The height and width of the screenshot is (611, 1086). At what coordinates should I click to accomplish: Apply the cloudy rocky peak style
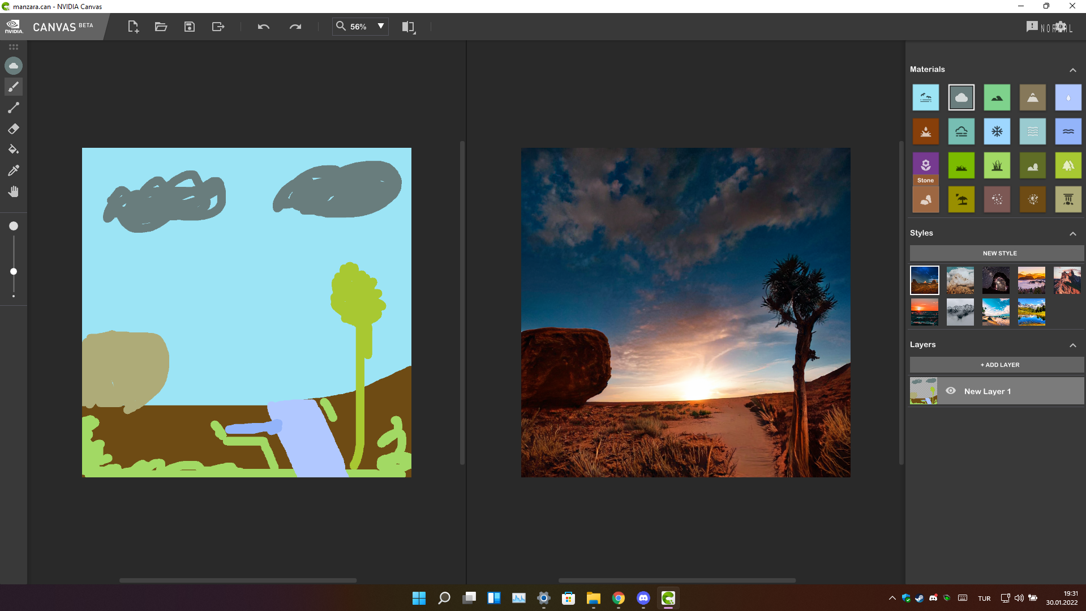(960, 280)
